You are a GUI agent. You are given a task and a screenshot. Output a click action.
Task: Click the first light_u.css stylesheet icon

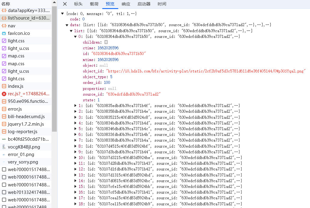click(4, 48)
